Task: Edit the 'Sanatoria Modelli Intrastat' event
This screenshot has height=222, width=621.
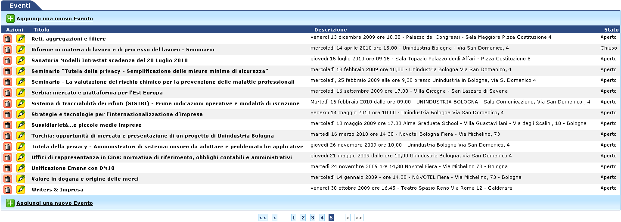Action: (21, 60)
